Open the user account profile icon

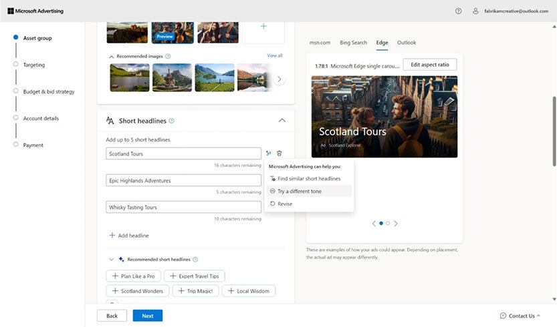pyautogui.click(x=475, y=11)
